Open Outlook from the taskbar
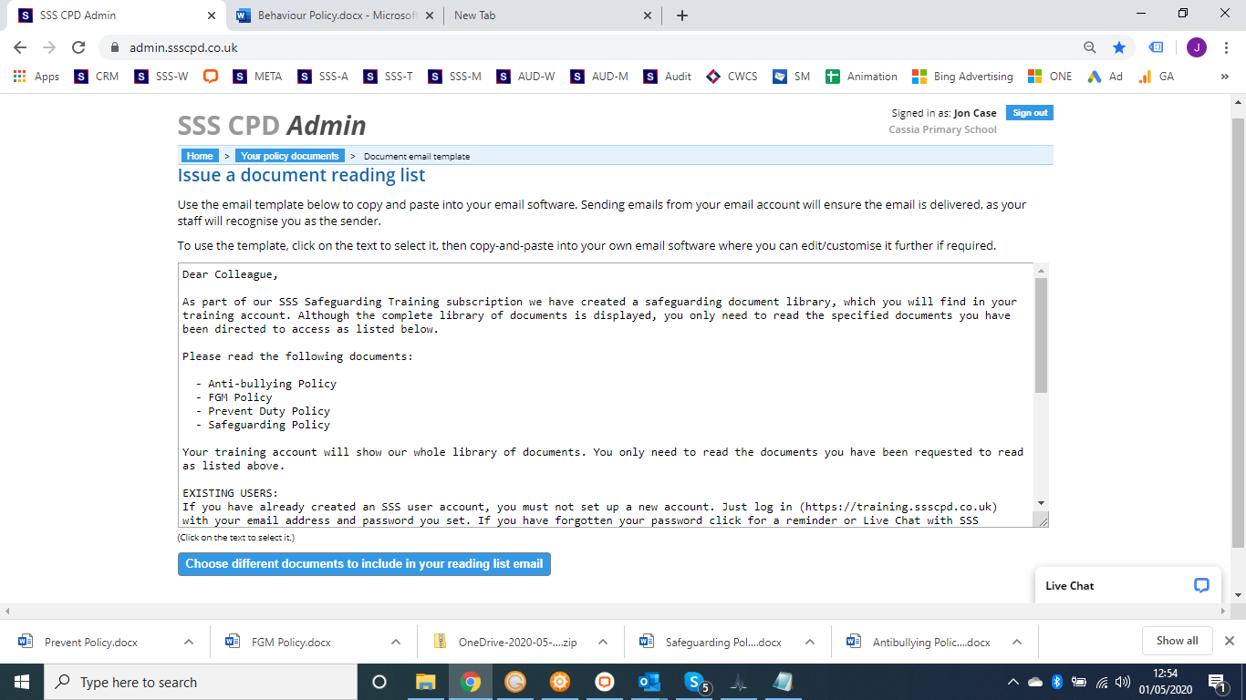This screenshot has height=700, width=1246. click(649, 682)
